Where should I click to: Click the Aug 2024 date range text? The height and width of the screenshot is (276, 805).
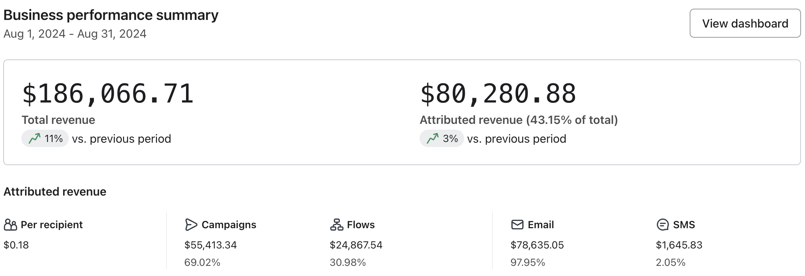[75, 34]
